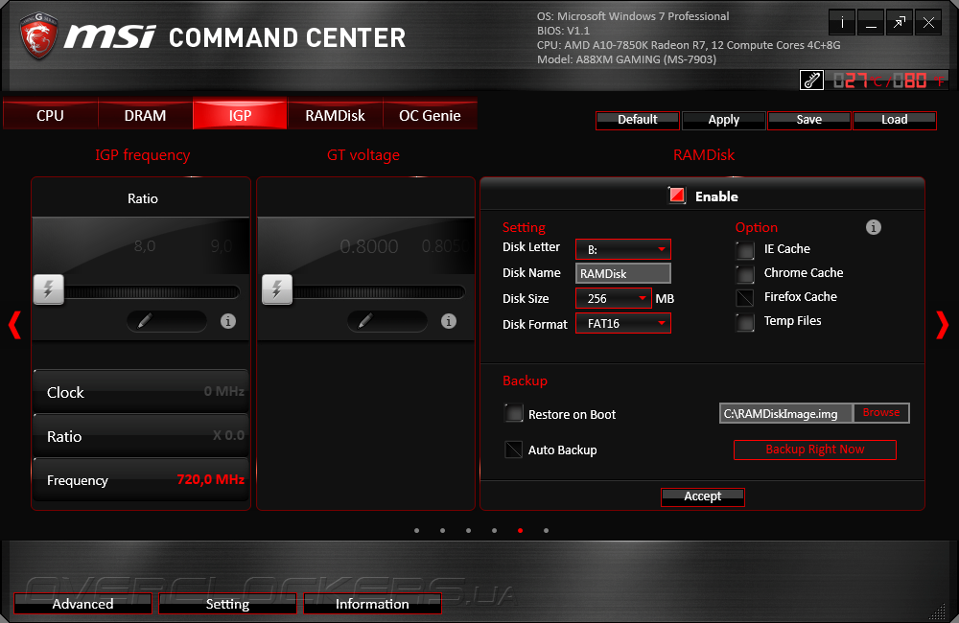Open the Advanced section at bottom

[x=82, y=604]
